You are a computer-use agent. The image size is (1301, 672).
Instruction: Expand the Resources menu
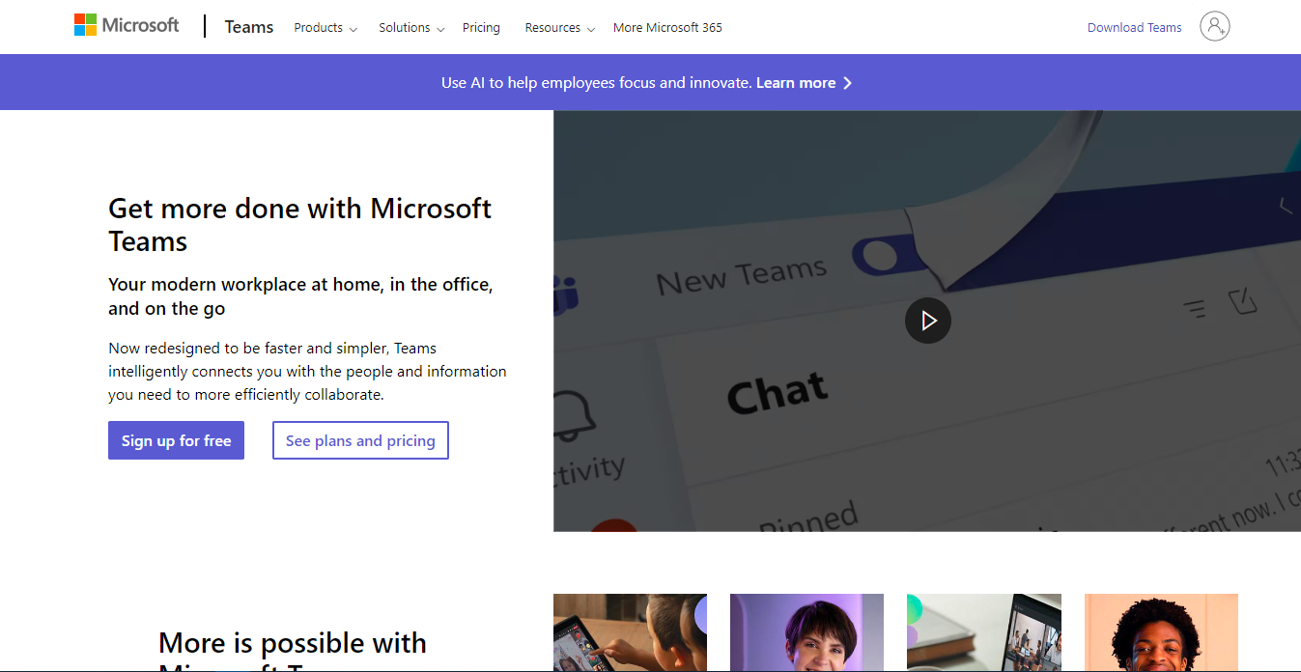pos(560,28)
